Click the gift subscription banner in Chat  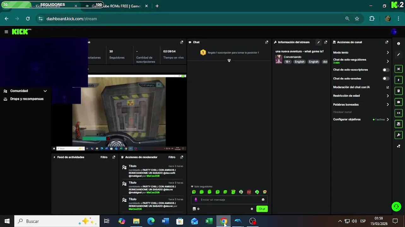tap(229, 53)
